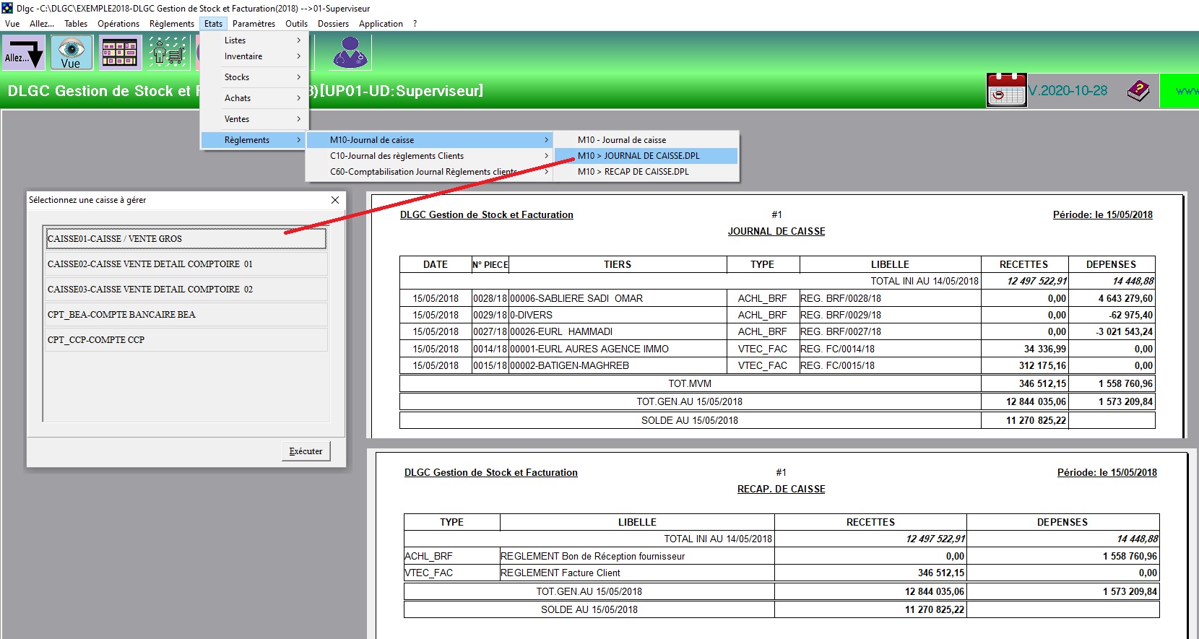Select M10 > RECAP DE CAISSE.DPL

(646, 172)
